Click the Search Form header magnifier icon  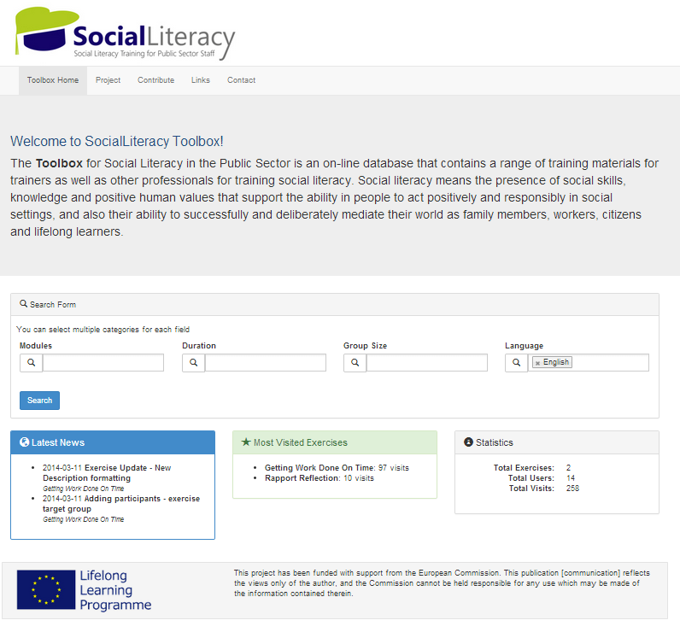pyautogui.click(x=24, y=304)
